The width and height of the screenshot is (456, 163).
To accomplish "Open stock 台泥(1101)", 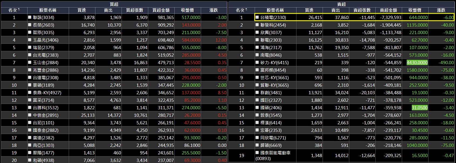I will 43,123.
